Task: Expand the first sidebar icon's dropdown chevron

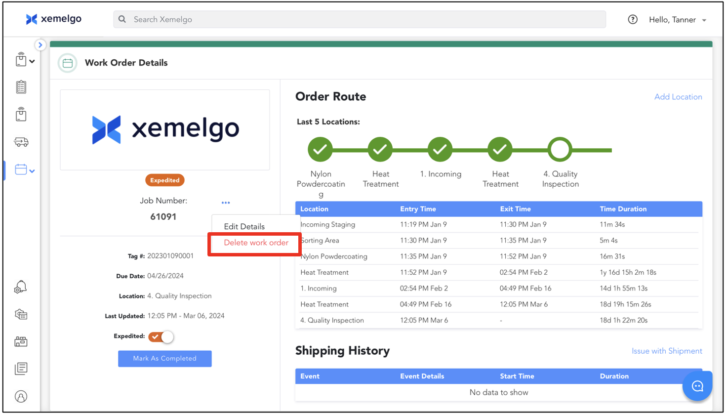Action: pos(32,62)
